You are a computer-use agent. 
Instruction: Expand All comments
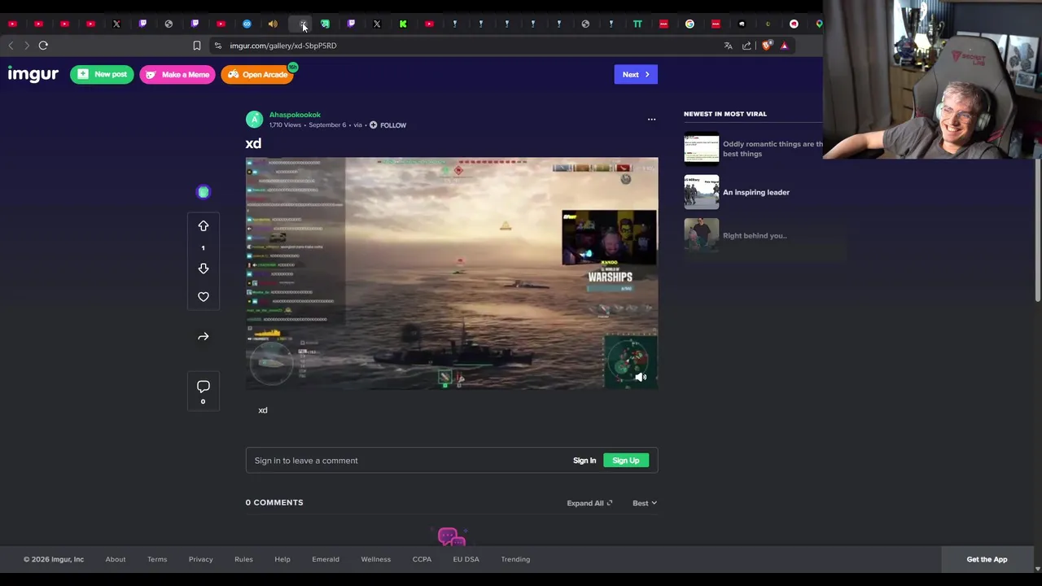(589, 503)
